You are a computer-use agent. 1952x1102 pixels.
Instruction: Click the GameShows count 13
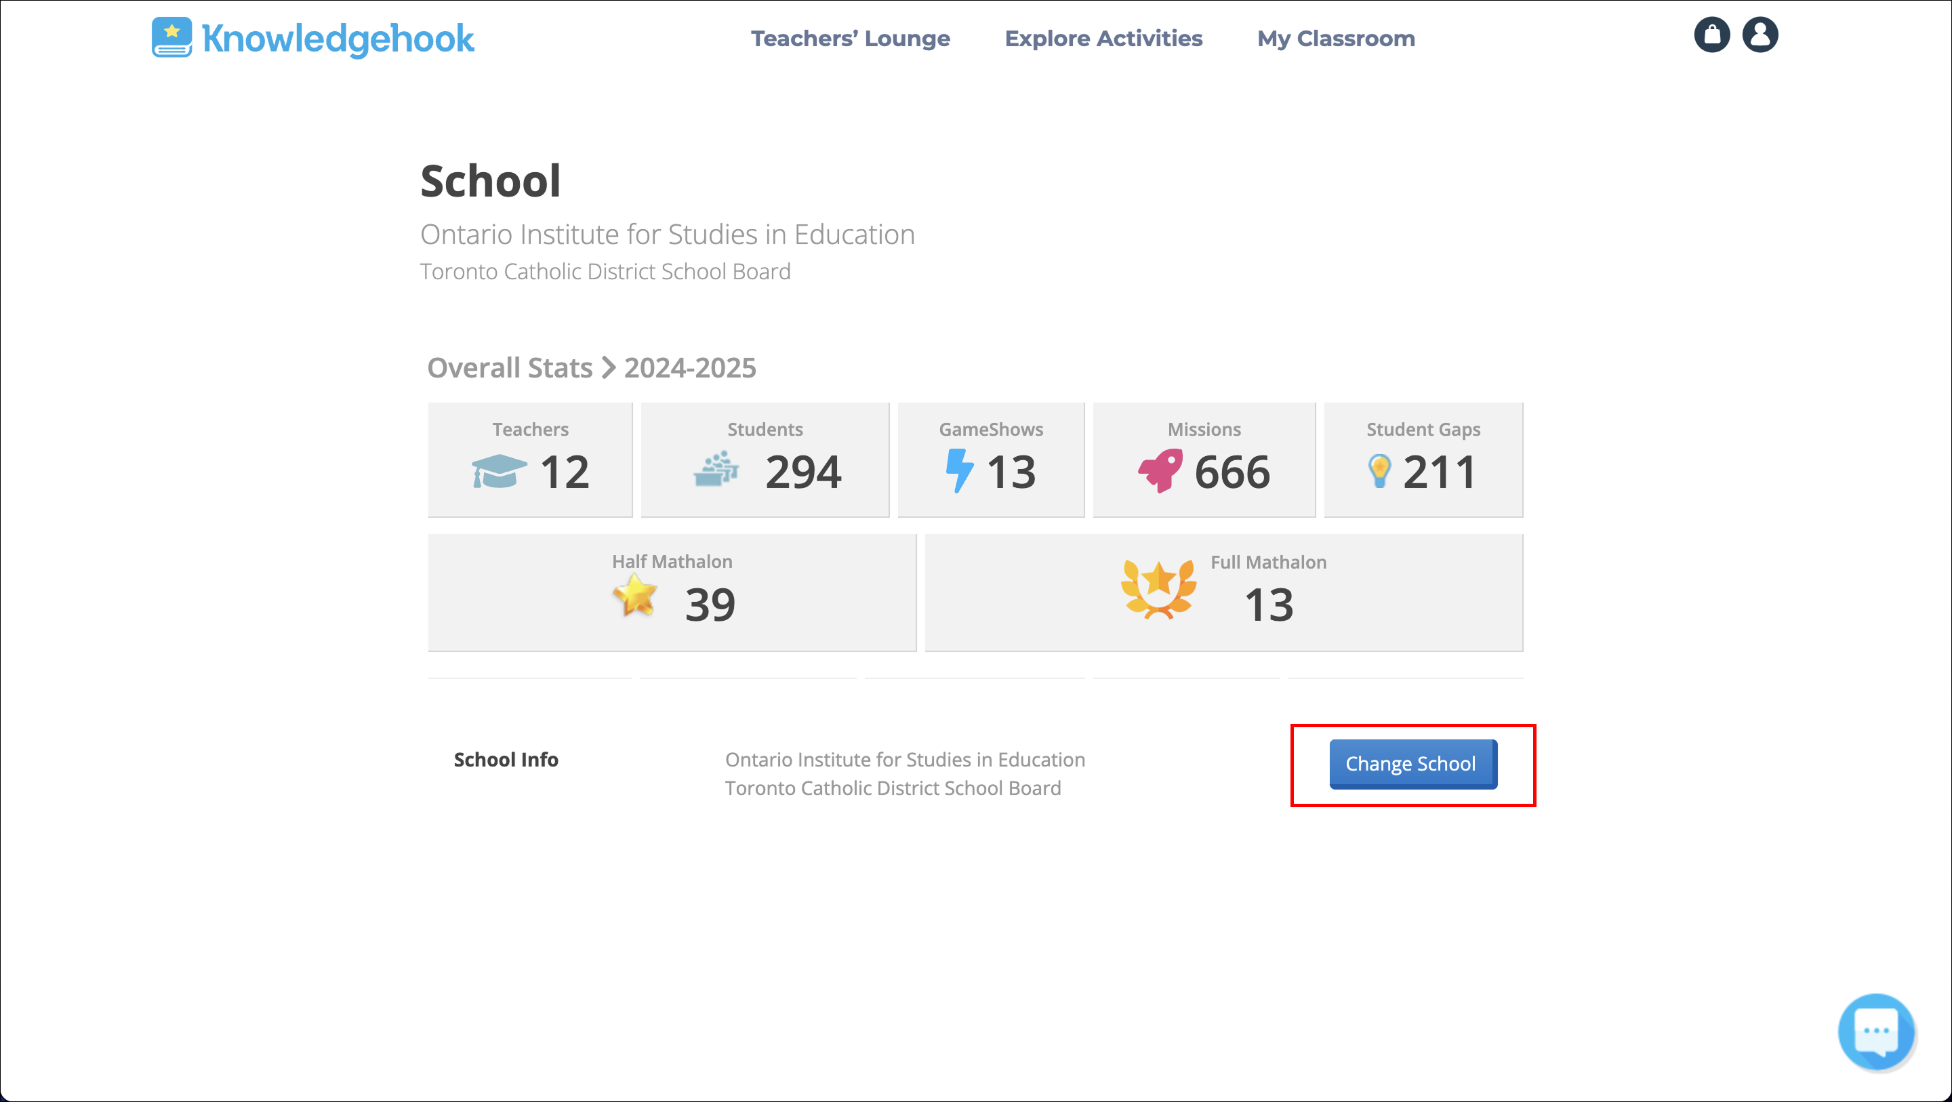pyautogui.click(x=1011, y=472)
